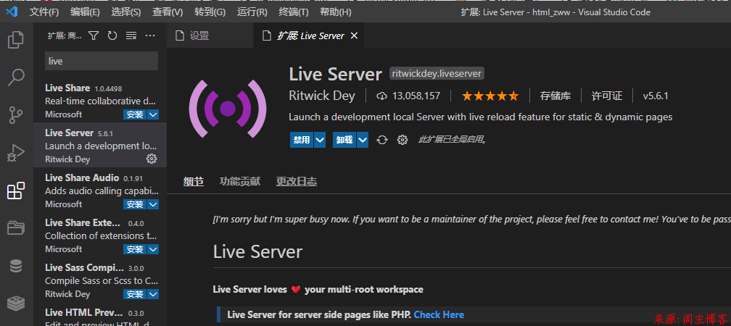This screenshot has width=731, height=326.
Task: Select Live Server 5.6.1 in list
Action: pos(100,146)
